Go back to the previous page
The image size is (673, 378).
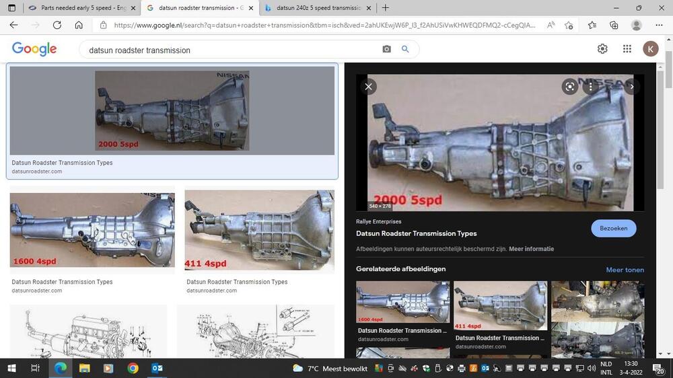13,26
